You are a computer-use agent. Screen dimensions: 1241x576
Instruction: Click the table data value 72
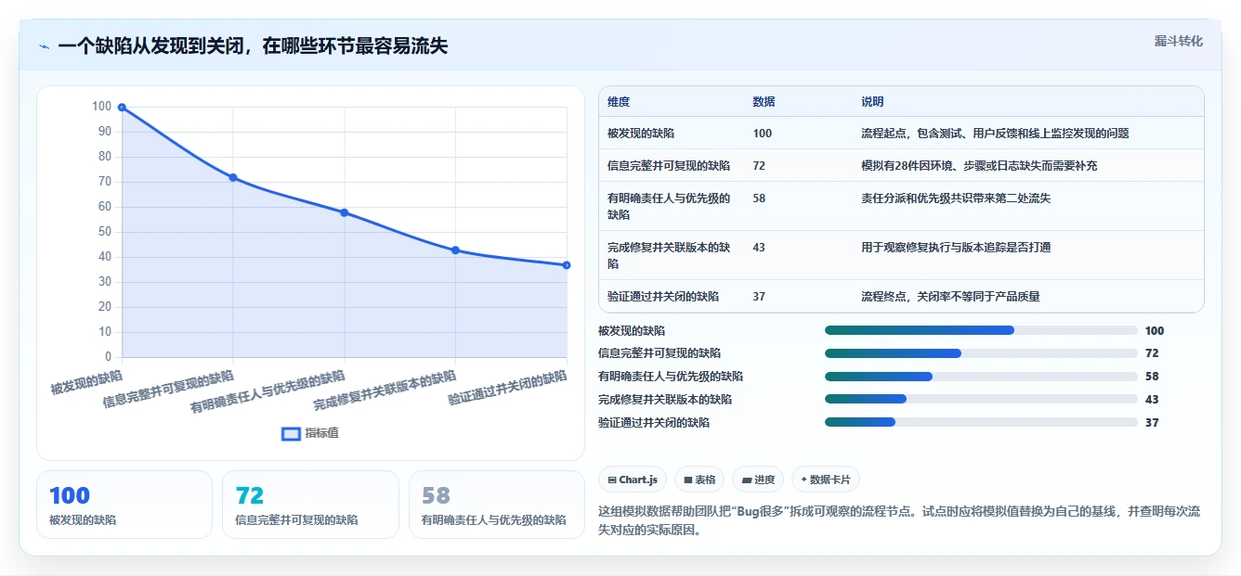click(x=759, y=166)
